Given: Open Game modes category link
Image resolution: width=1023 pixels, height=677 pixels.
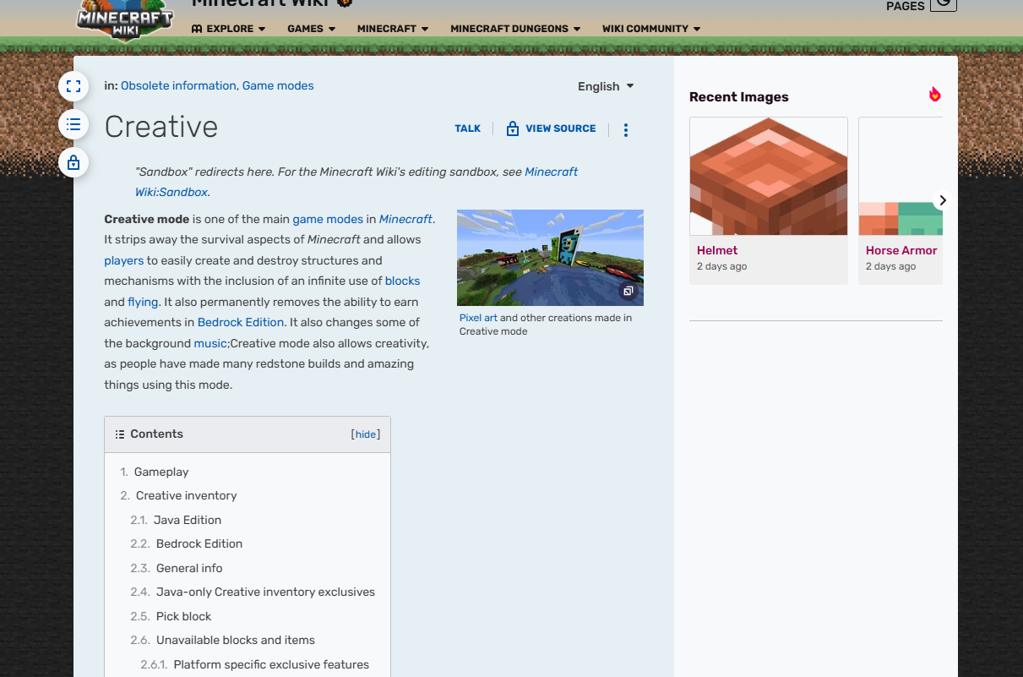Looking at the screenshot, I should pyautogui.click(x=278, y=85).
